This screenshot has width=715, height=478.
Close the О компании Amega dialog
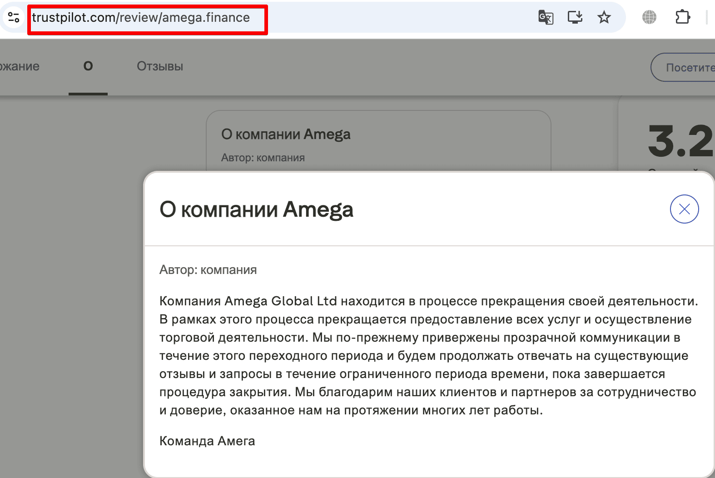[684, 209]
